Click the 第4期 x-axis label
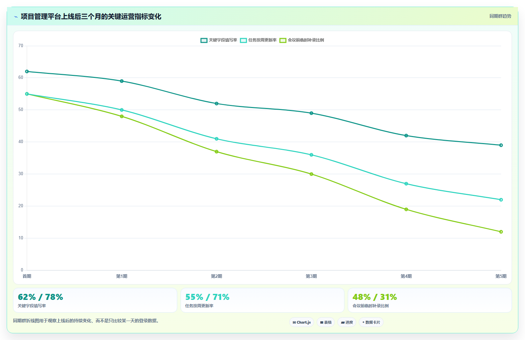This screenshot has height=340, width=525. (x=406, y=276)
